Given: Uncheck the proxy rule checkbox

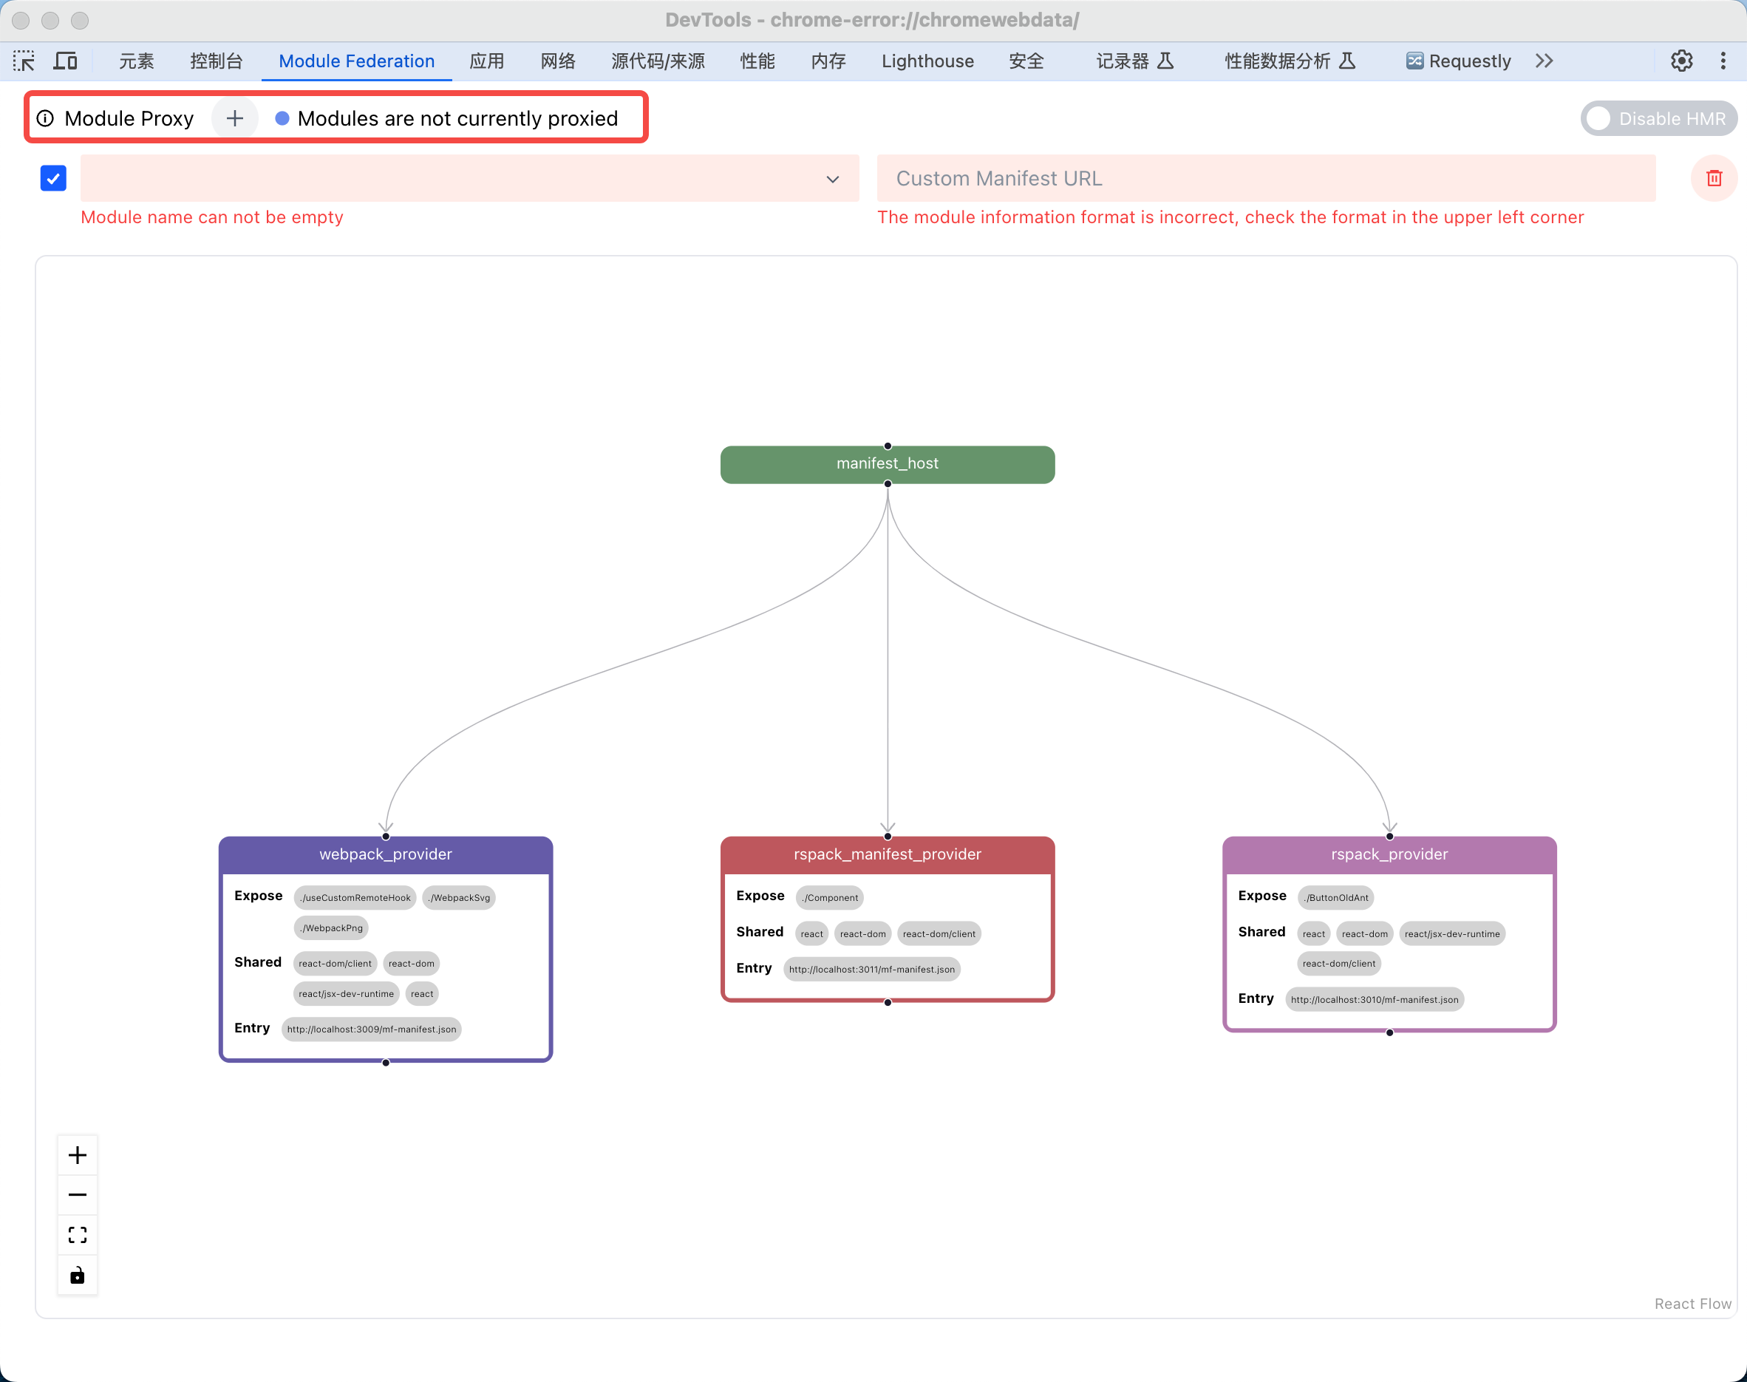Looking at the screenshot, I should (x=53, y=178).
